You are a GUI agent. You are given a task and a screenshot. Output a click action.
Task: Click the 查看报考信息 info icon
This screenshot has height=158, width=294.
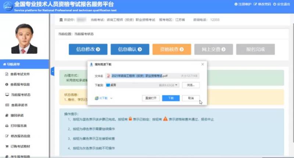click(x=7, y=85)
